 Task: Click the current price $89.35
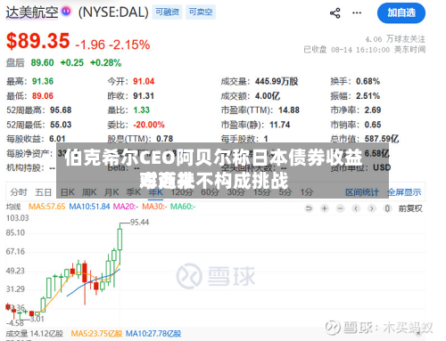38,41
